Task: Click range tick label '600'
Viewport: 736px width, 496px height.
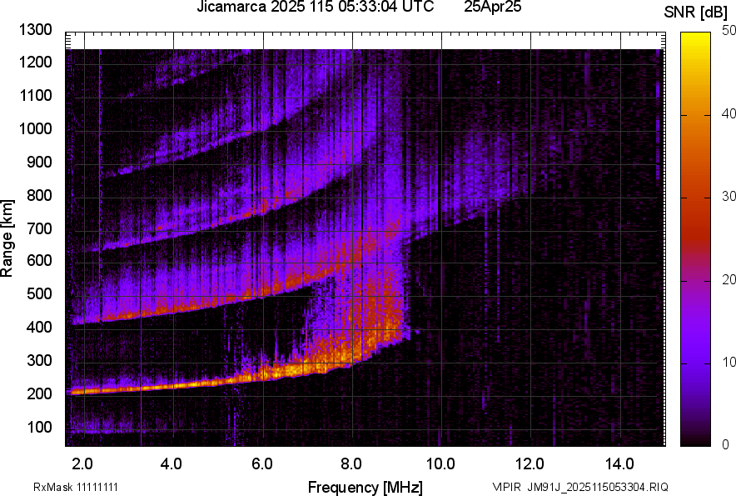Action: (x=39, y=260)
